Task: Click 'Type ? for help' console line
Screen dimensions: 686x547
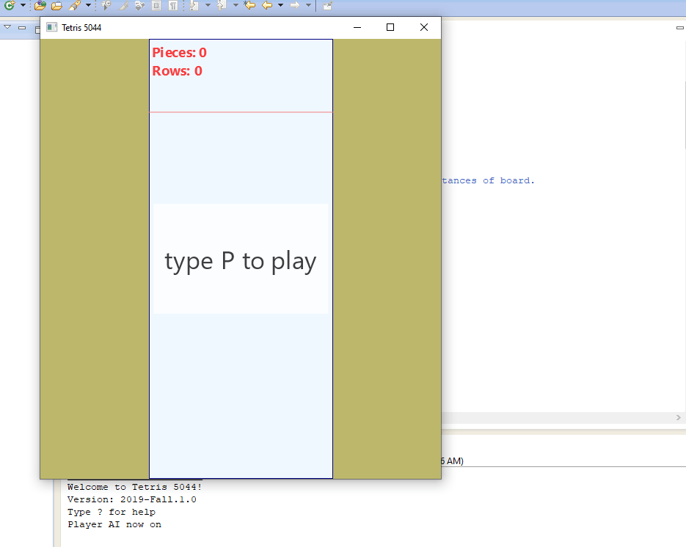Action: (111, 512)
